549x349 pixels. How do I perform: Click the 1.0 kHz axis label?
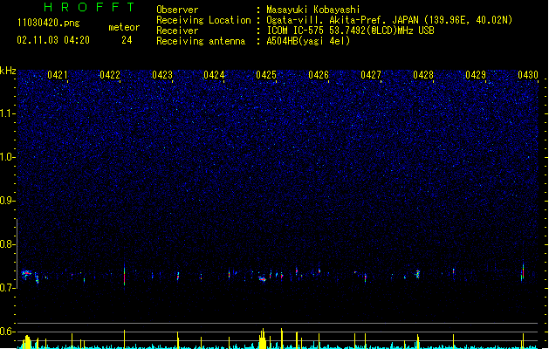click(x=8, y=157)
